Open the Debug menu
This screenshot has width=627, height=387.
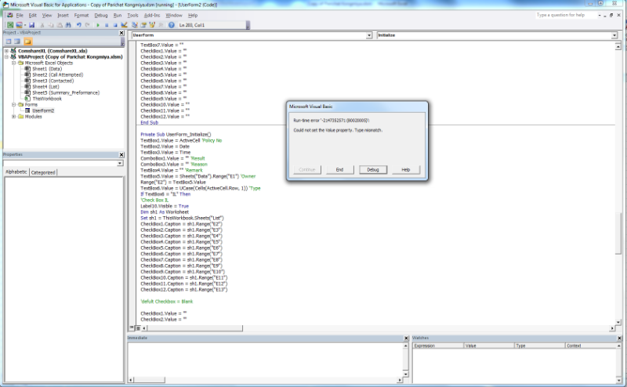(101, 15)
